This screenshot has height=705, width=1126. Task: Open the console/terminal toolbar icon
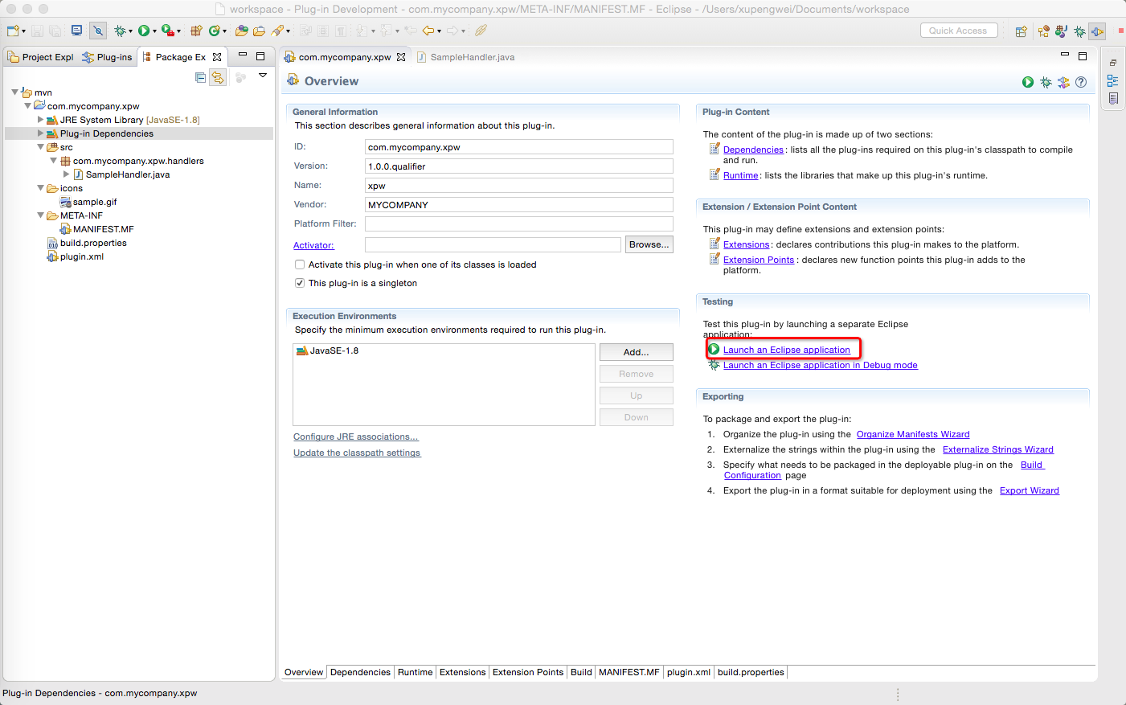pos(76,31)
